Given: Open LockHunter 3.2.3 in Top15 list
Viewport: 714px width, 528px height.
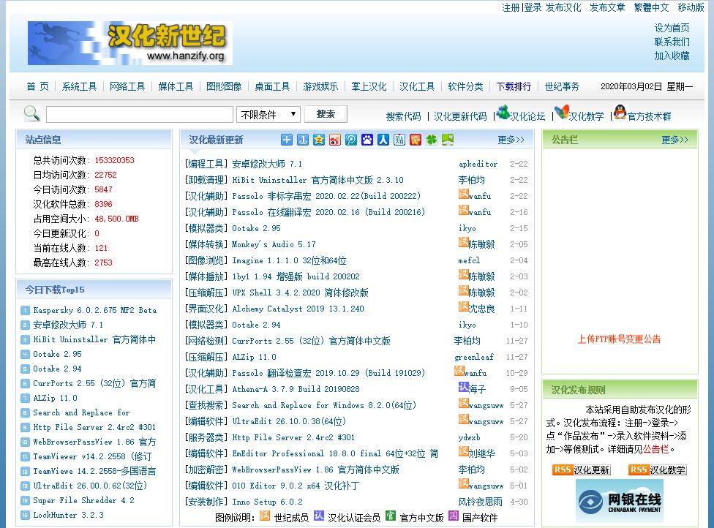Looking at the screenshot, I should (x=68, y=516).
